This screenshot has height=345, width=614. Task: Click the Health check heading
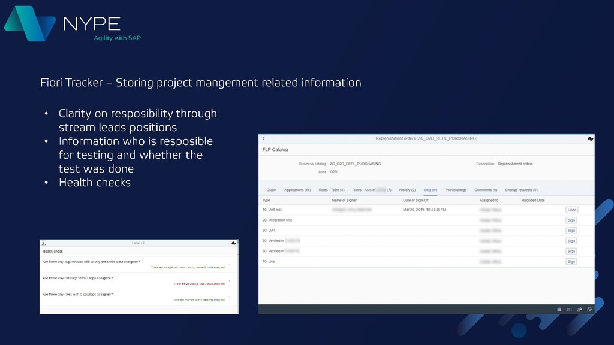pyautogui.click(x=53, y=252)
